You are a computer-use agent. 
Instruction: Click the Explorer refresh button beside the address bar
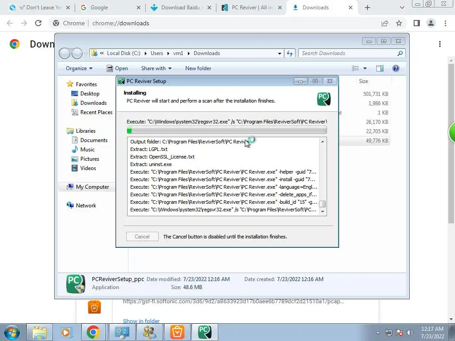pyautogui.click(x=290, y=53)
